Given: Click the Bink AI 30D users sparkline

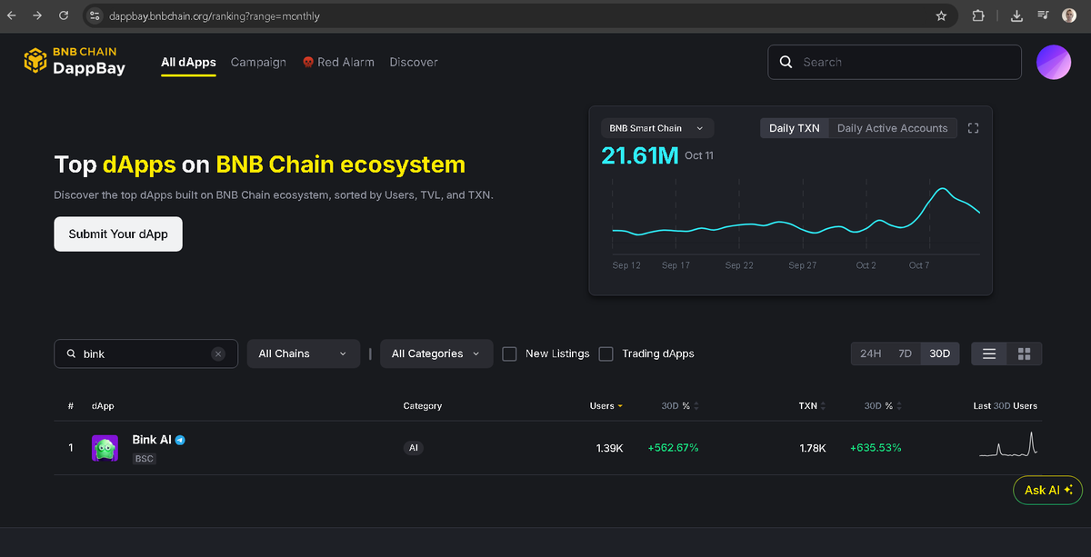Looking at the screenshot, I should tap(1008, 444).
